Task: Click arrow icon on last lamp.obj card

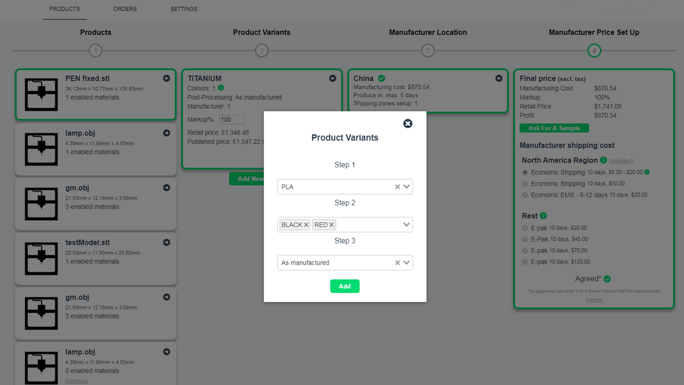Action: [x=167, y=352]
